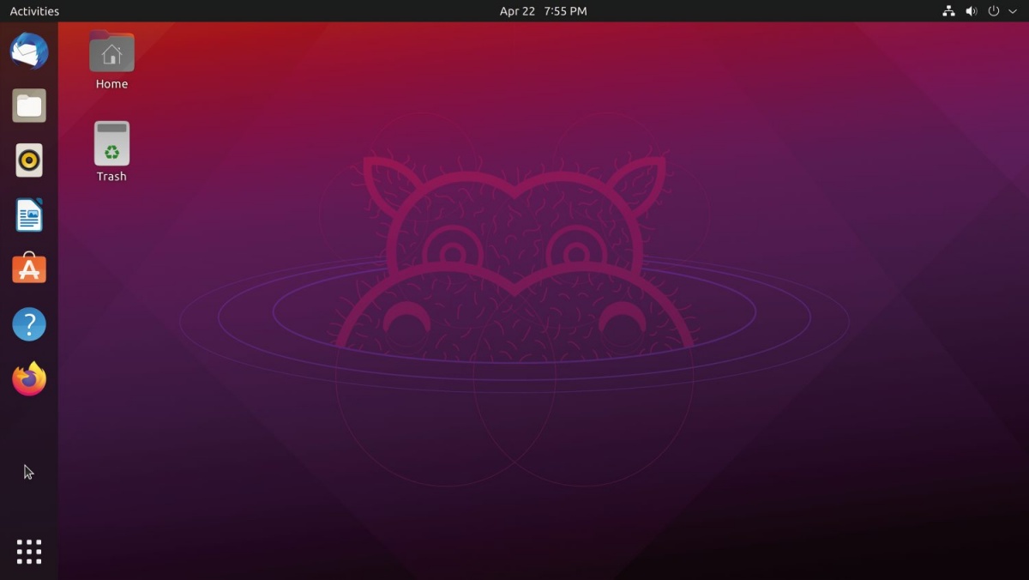This screenshot has height=580, width=1029.
Task: Open the clock calendar menu Apr 22
Action: 544,11
